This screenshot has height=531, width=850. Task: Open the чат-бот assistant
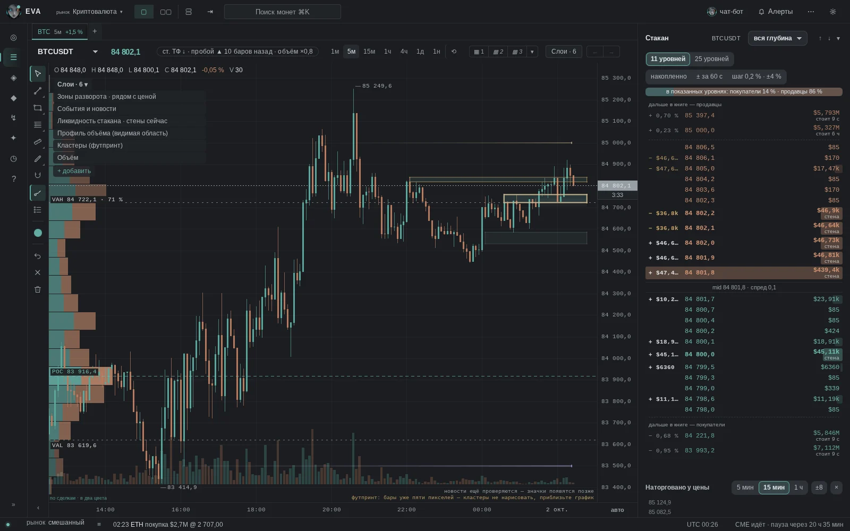[725, 12]
